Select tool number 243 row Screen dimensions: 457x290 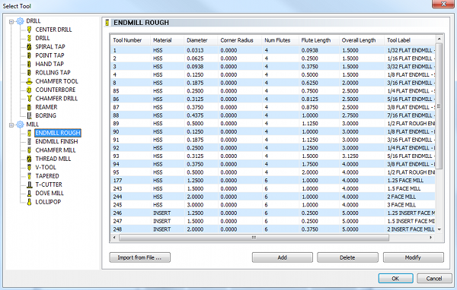pos(273,188)
